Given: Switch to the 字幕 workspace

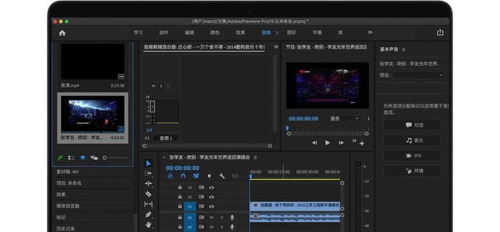Looking at the screenshot, I should [317, 32].
